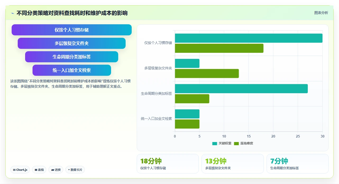Toggle the 关键权重 legend swatch

point(215,143)
